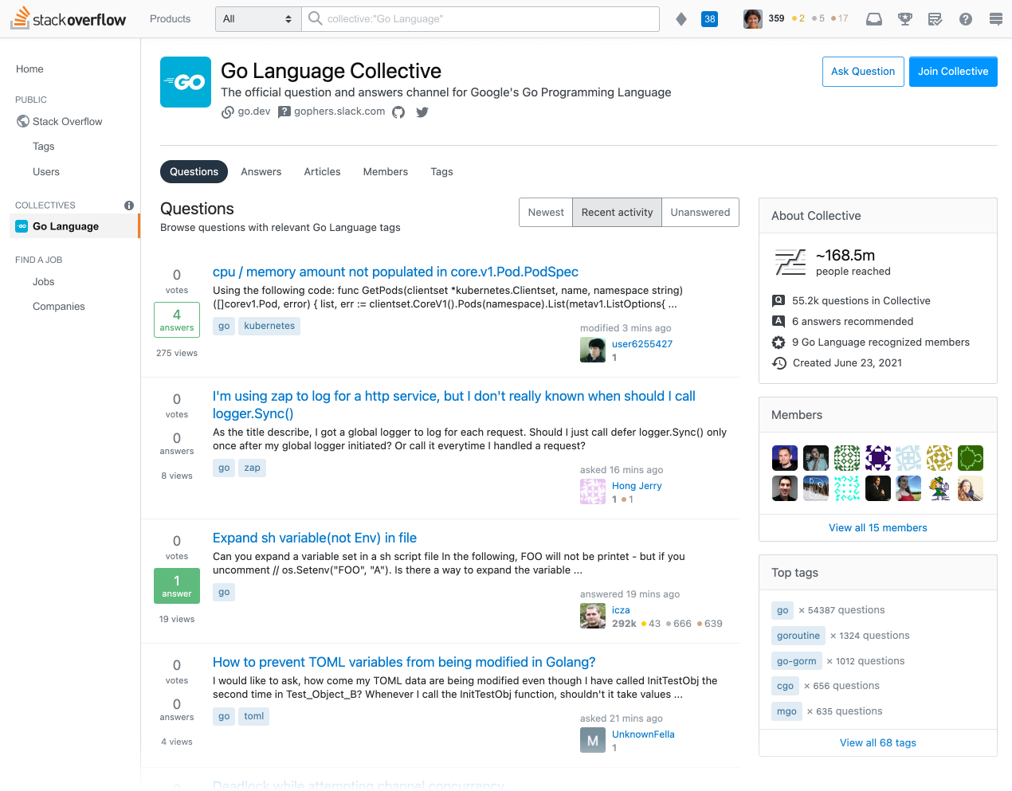
Task: Visit the collective's GitHub icon
Action: (x=398, y=112)
